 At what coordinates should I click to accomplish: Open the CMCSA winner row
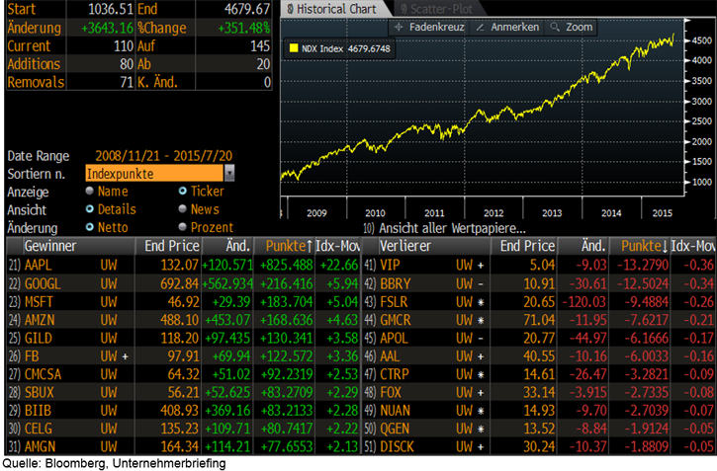(183, 374)
